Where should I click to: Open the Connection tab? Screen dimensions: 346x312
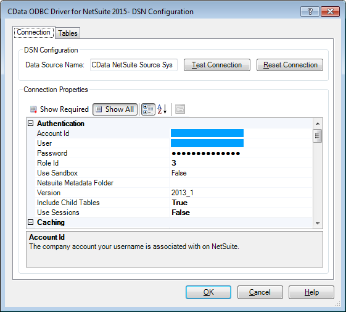(33, 32)
